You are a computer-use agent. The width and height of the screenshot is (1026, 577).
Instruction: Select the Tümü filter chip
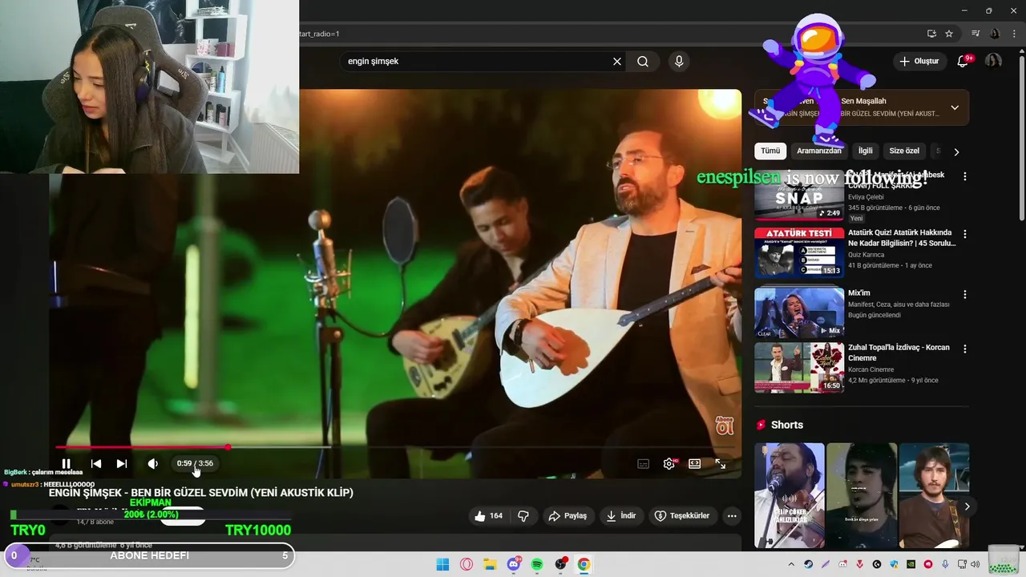770,151
